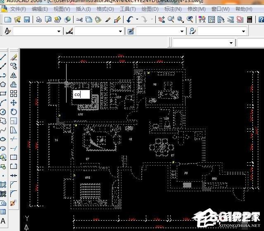Select the Offset tool

(x=14, y=84)
